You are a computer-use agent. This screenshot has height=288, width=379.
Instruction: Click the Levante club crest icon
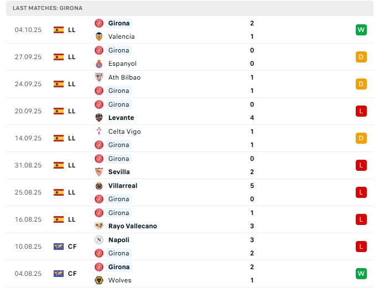[x=99, y=118]
